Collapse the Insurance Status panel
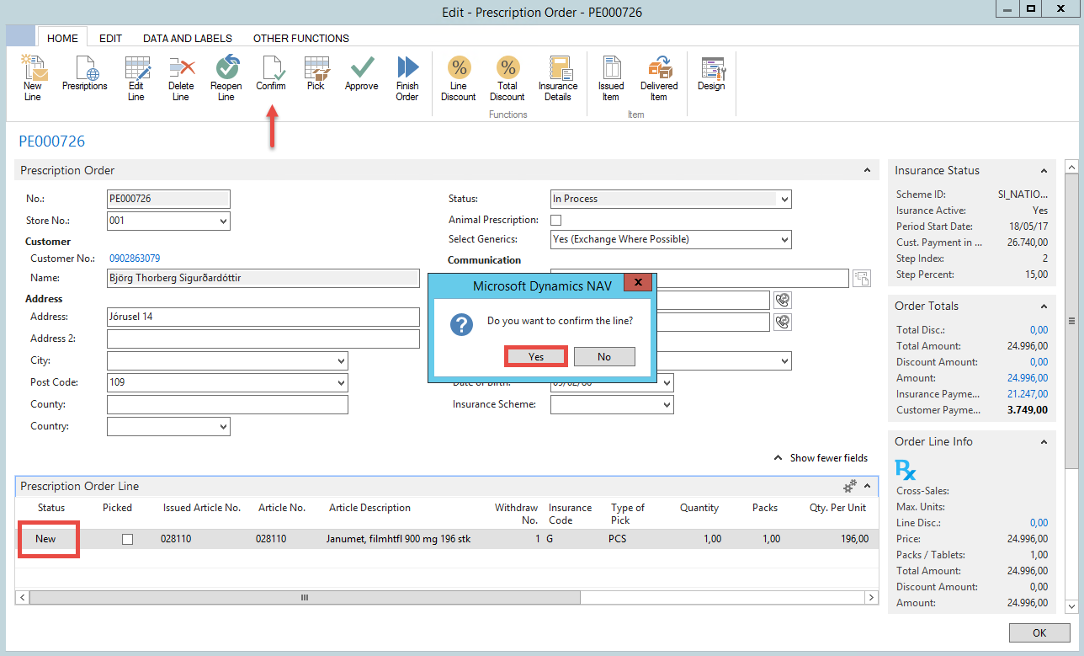1084x656 pixels. 1044,171
